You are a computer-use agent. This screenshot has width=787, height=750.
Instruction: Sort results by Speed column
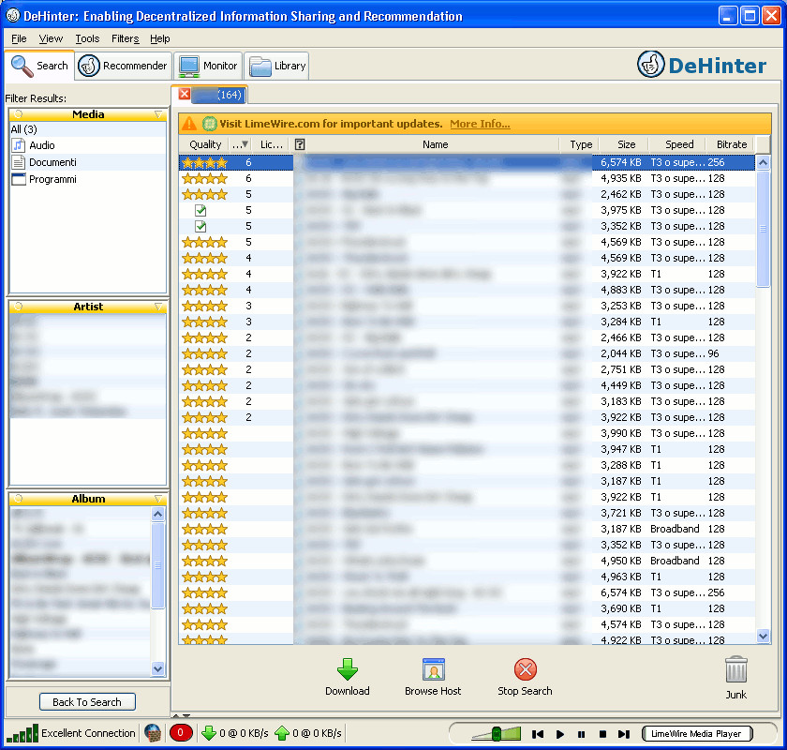tap(678, 144)
